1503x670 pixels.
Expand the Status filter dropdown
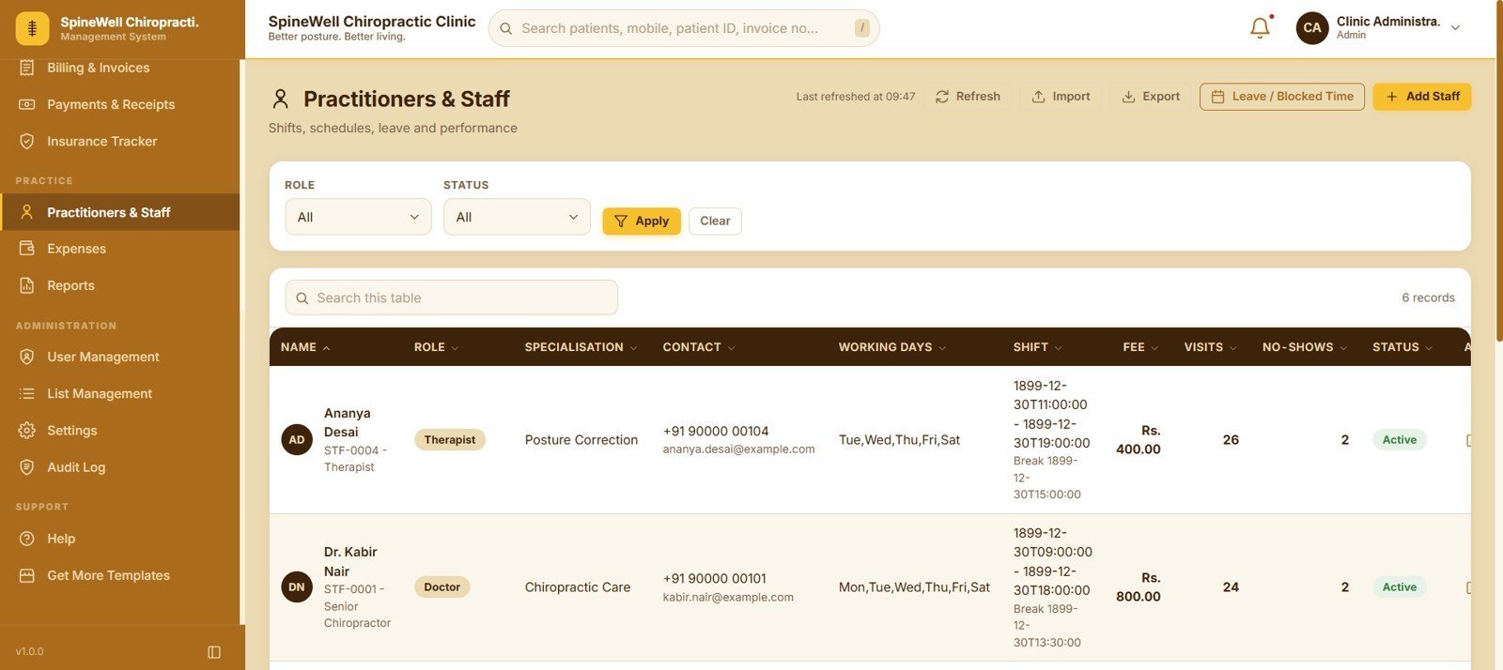point(517,217)
